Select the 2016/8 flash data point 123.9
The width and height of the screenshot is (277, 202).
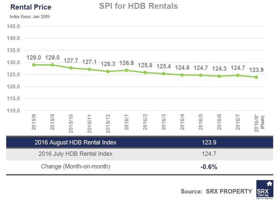click(256, 77)
